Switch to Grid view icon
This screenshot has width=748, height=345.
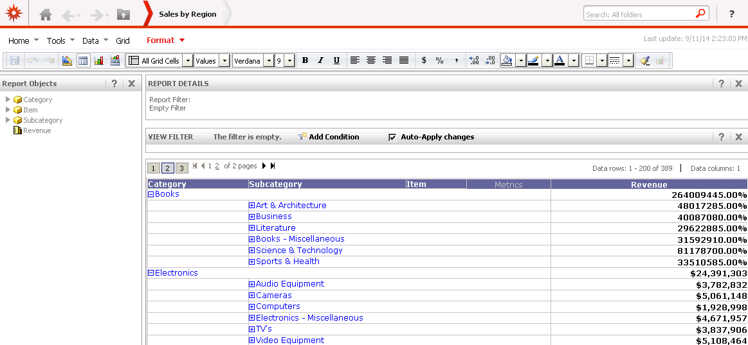coord(83,60)
